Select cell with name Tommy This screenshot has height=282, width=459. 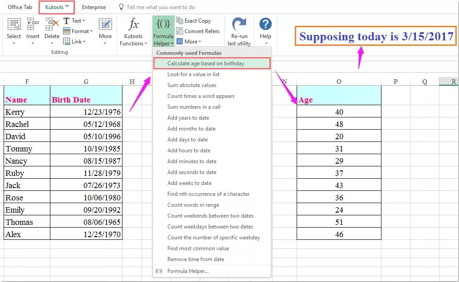tap(27, 149)
